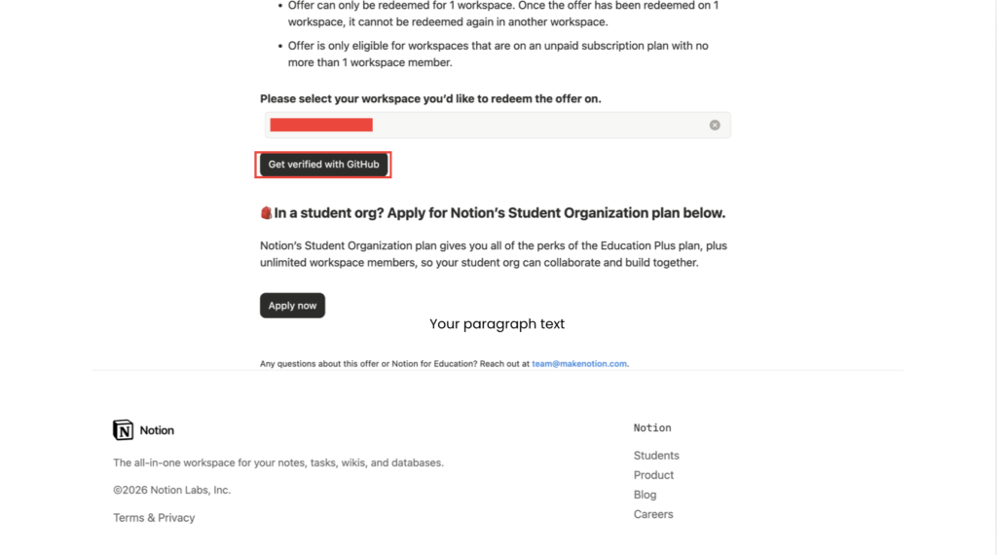
Task: Click the red redacted workspace name
Action: click(321, 125)
